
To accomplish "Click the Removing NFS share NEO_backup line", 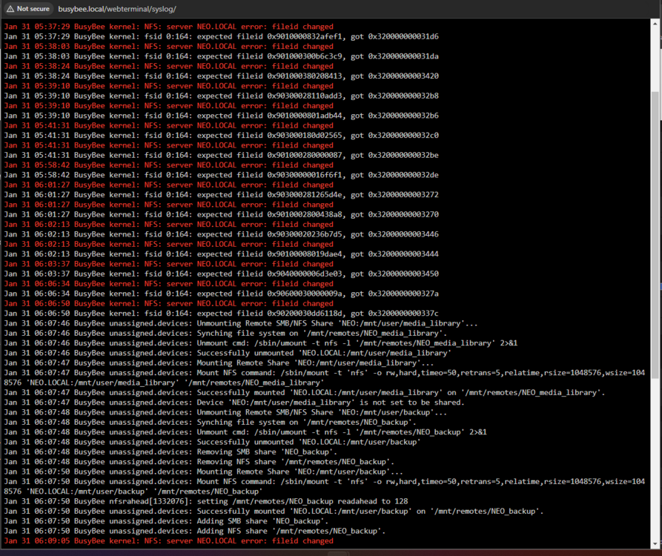I will [199, 462].
